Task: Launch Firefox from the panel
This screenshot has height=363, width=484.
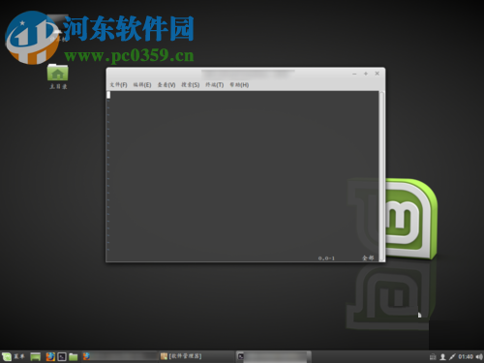Action: [x=50, y=356]
